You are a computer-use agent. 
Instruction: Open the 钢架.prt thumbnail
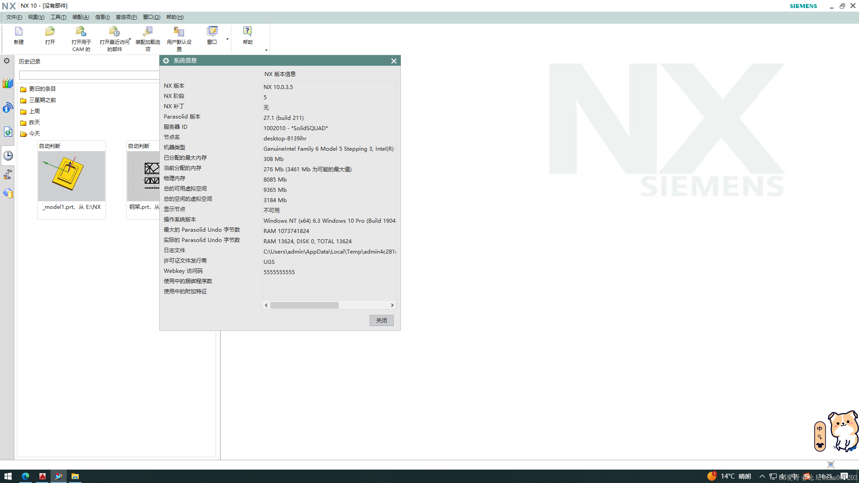tap(143, 176)
